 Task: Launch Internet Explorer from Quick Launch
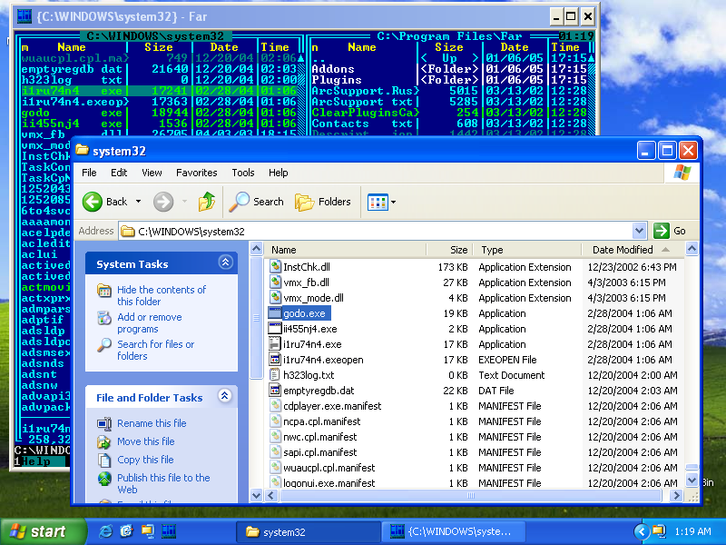[105, 531]
